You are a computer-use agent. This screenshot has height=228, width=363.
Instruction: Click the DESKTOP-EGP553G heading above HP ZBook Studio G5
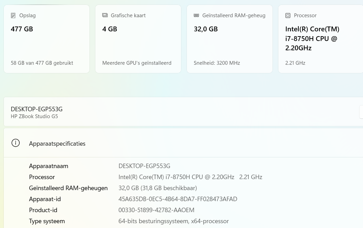(x=37, y=109)
